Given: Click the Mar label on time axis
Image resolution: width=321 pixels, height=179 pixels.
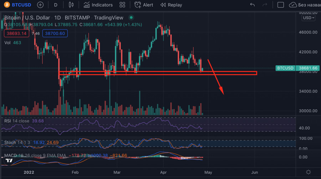Looking at the screenshot, I should (x=117, y=172).
